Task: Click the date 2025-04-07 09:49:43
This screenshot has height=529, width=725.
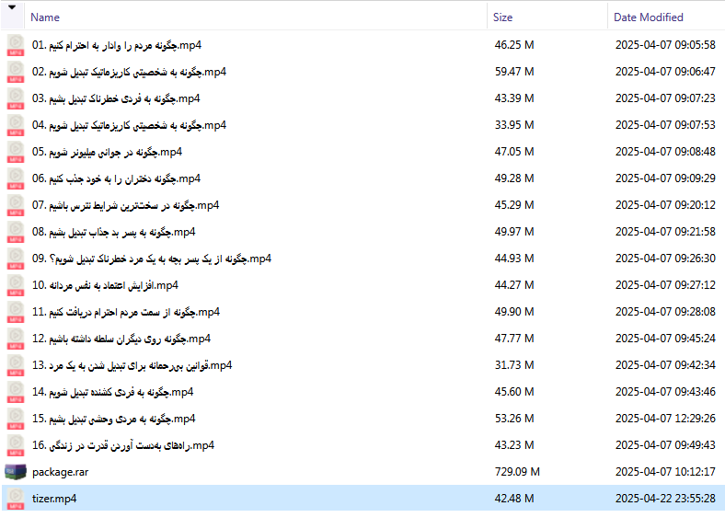Action: point(665,445)
